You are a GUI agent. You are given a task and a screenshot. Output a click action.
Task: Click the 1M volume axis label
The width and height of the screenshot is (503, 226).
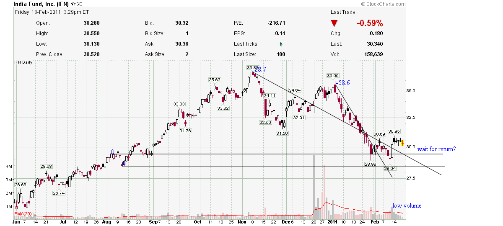pyautogui.click(x=8, y=207)
